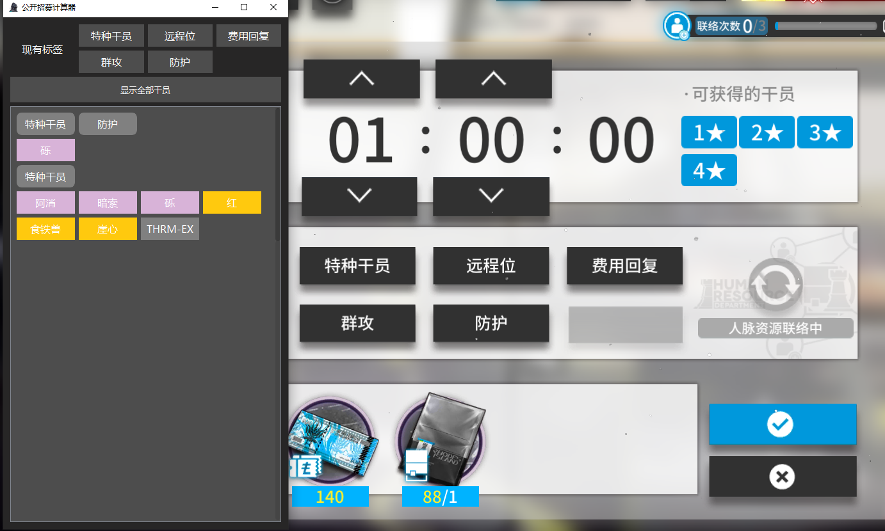The width and height of the screenshot is (885, 531).
Task: Close the 公开招募计算器 window
Action: [273, 7]
